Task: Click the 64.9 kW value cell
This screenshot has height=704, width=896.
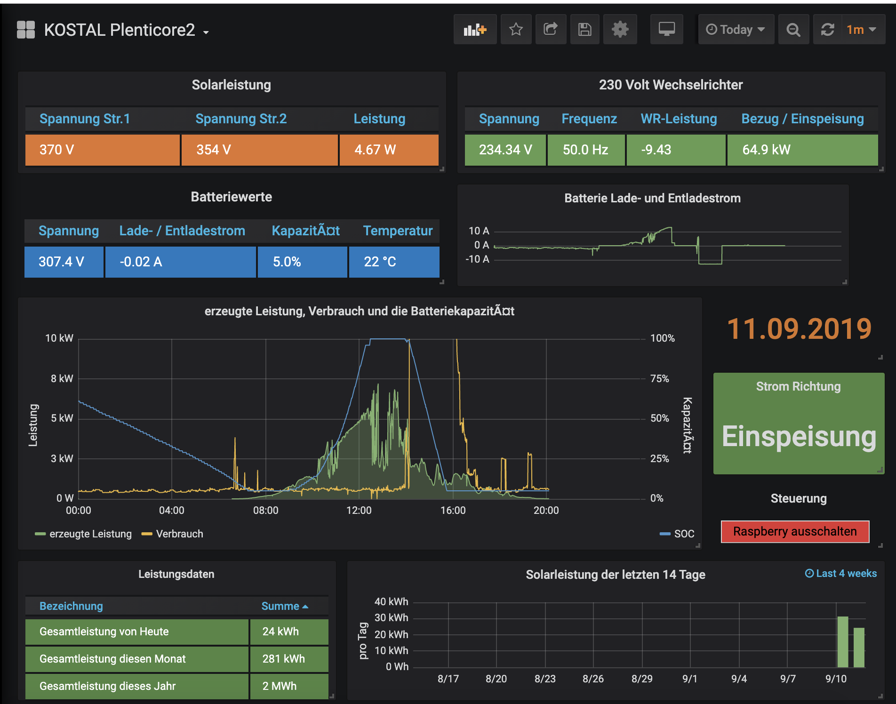Action: point(802,150)
